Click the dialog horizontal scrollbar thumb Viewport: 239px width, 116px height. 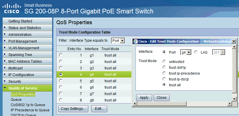[x=161, y=104]
